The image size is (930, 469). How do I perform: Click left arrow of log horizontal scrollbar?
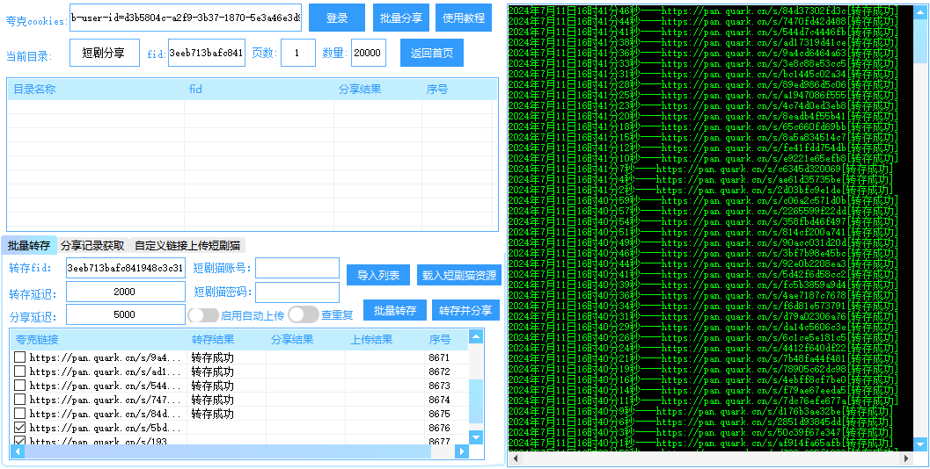point(515,458)
